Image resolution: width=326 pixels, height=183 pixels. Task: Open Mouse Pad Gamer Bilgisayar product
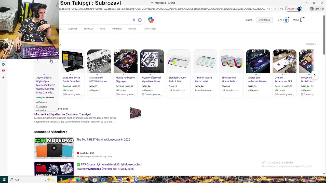coord(126,80)
